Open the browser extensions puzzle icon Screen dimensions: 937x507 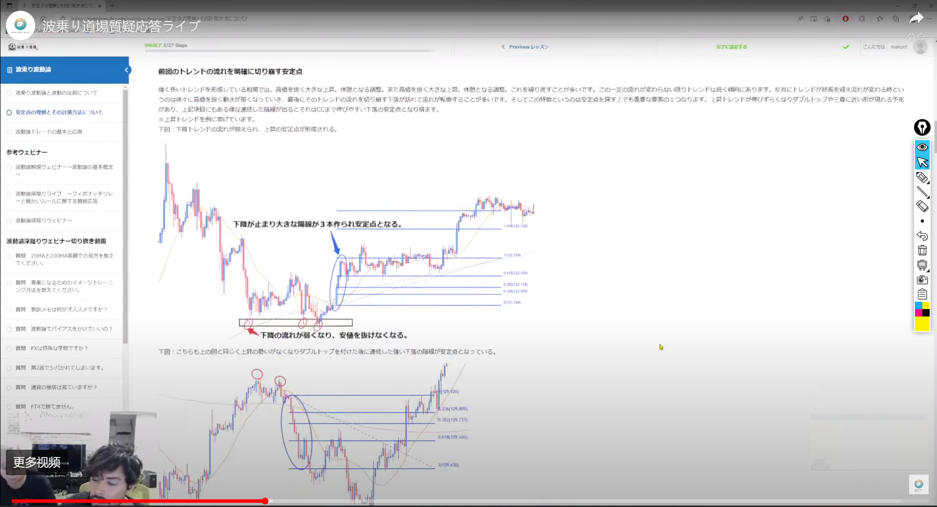(x=862, y=19)
